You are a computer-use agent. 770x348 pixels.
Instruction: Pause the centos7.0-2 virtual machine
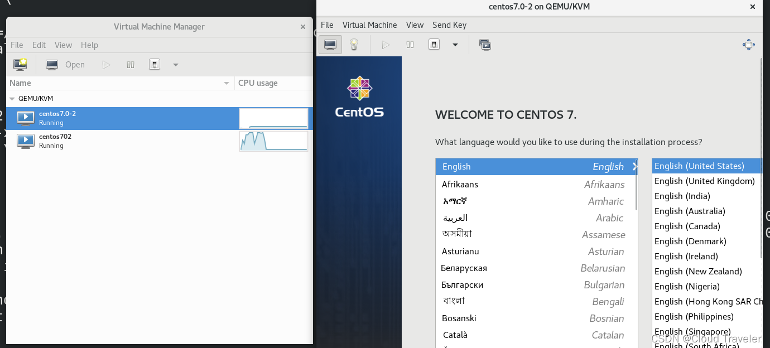pyautogui.click(x=410, y=45)
